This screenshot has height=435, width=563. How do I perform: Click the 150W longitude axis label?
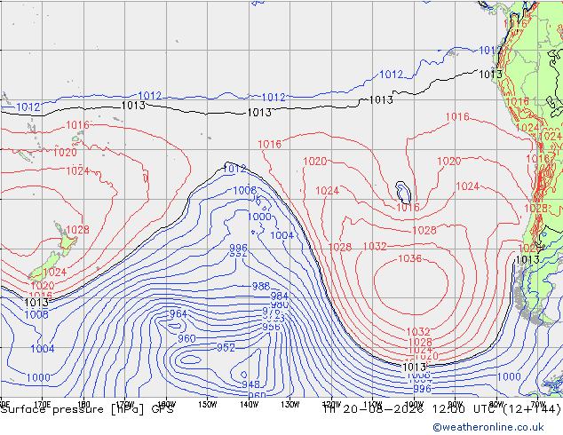click(208, 404)
